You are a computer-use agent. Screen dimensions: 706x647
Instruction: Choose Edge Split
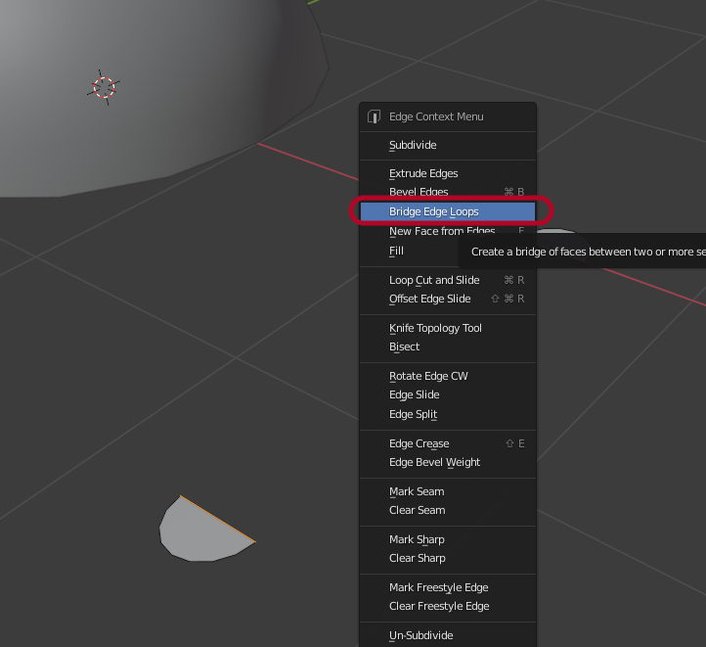point(448,414)
